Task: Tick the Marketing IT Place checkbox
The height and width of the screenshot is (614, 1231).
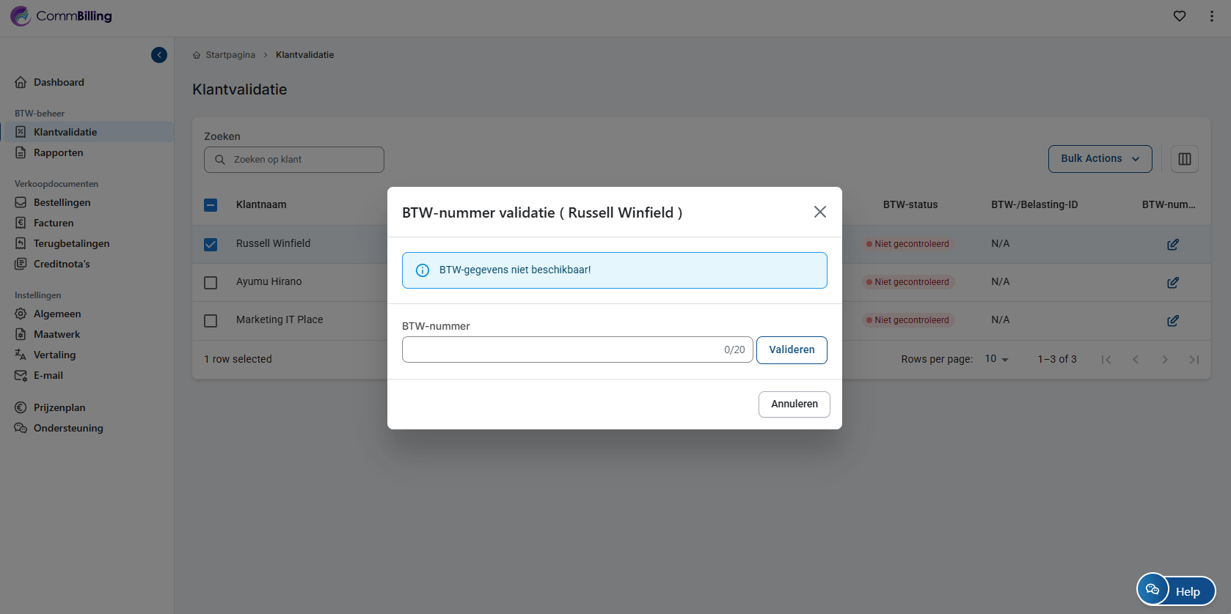Action: 211,321
